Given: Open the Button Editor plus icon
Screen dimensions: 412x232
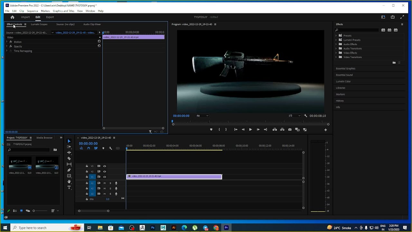Looking at the screenshot, I should tap(325, 130).
